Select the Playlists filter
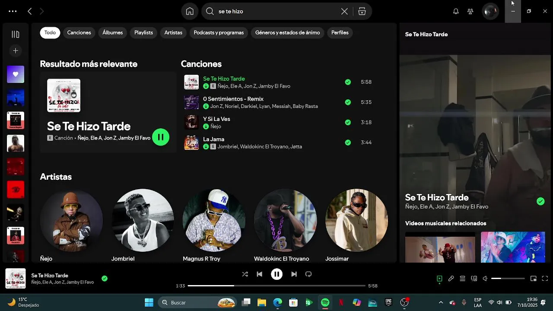The width and height of the screenshot is (553, 311). [x=143, y=33]
